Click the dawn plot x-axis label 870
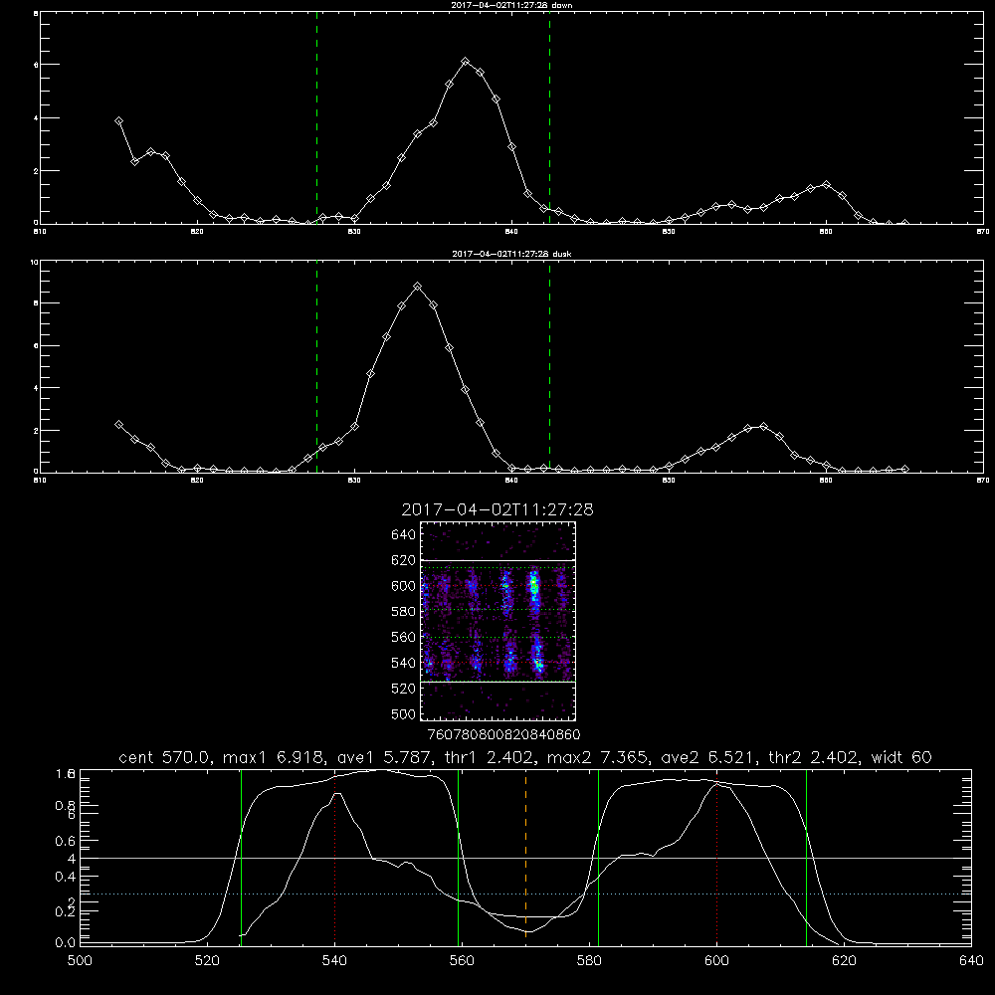Viewport: 995px width, 995px height. [983, 232]
